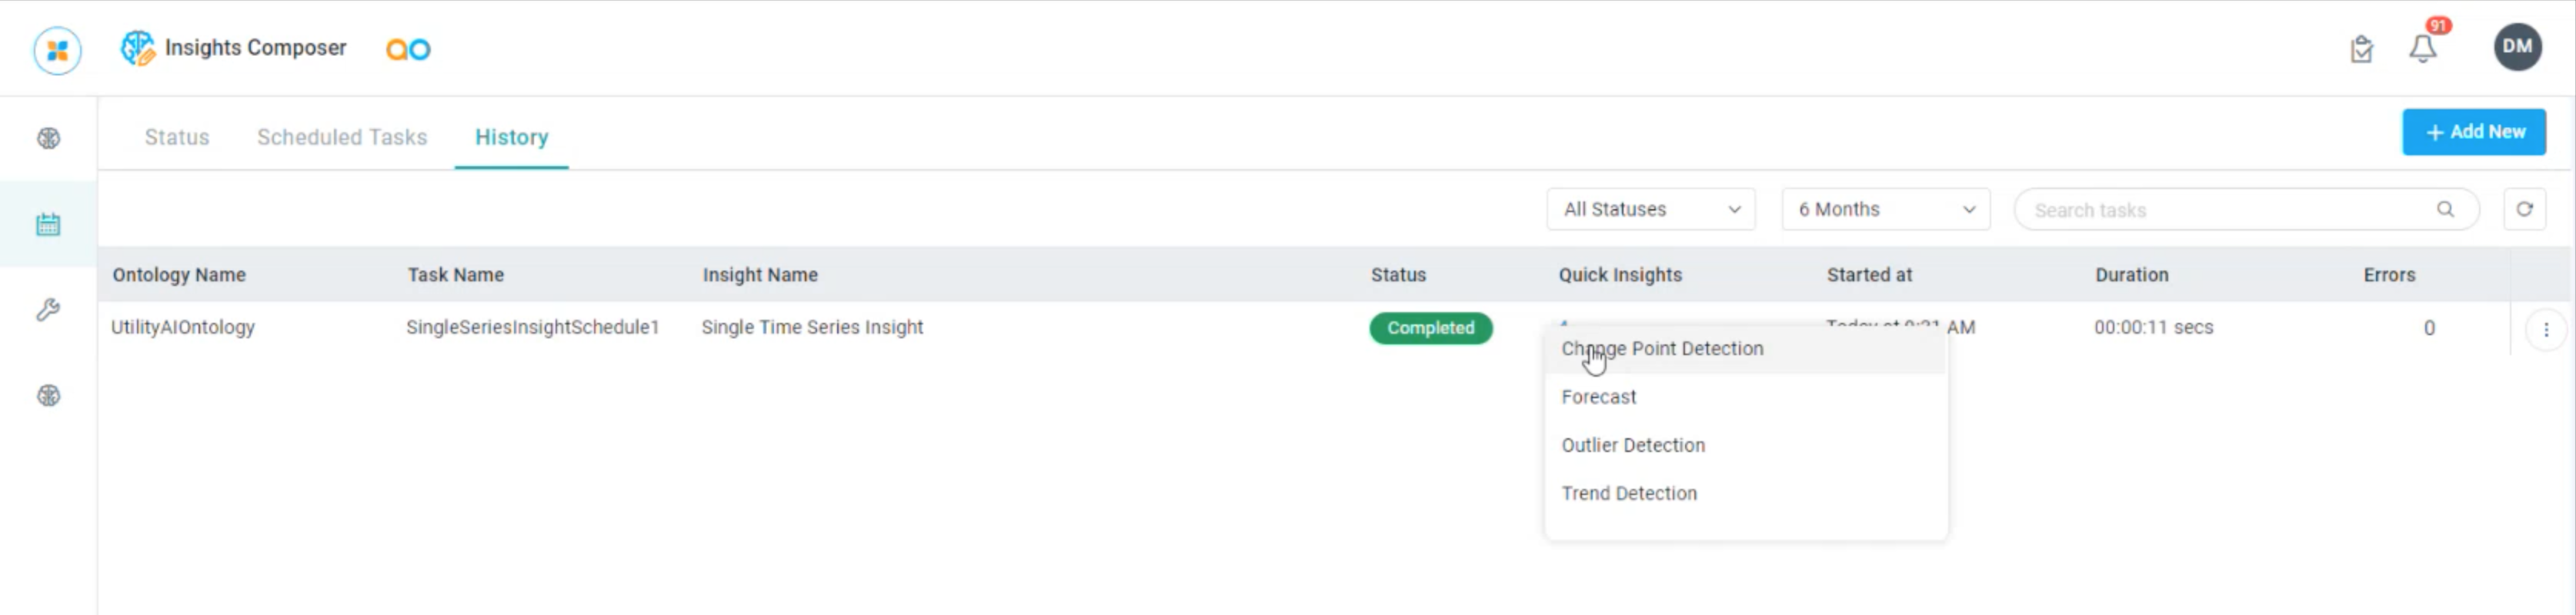Open the tasks clipboard icon
The width and height of the screenshot is (2576, 615).
pos(2361,49)
